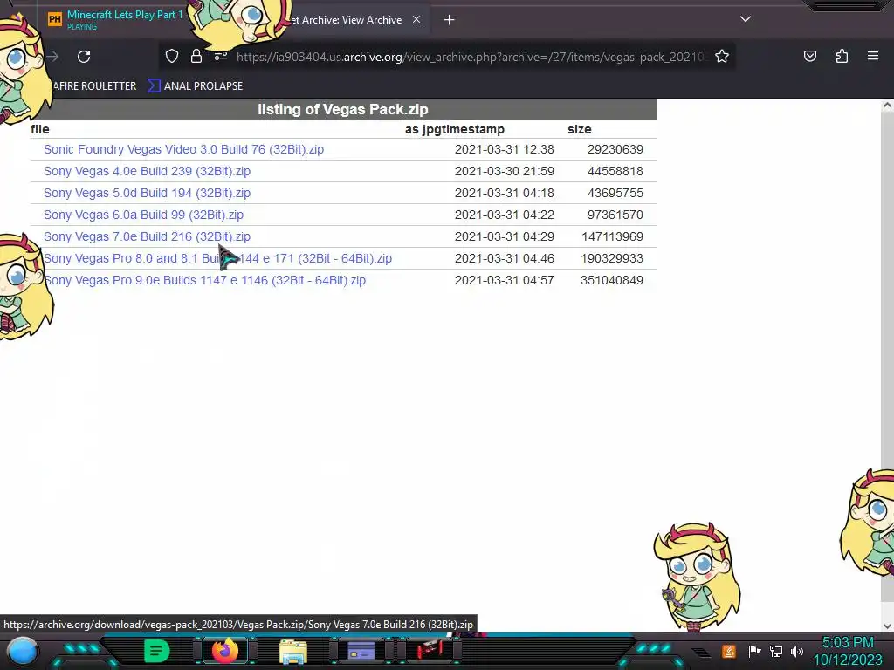Select size value 351040849

612,280
